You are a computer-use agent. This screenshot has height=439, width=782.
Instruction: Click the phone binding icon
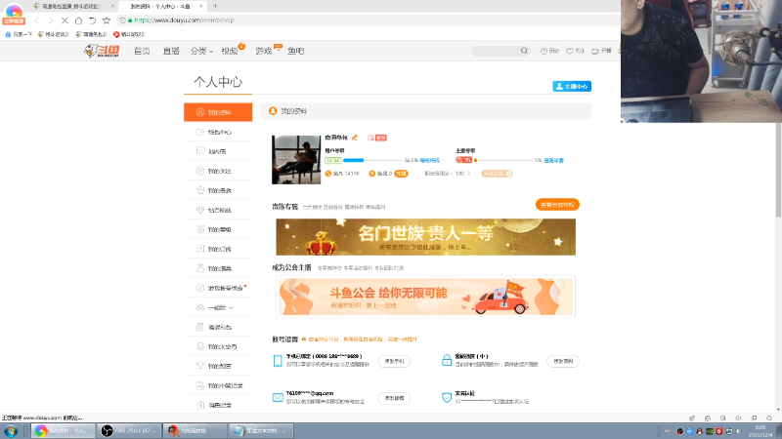(278, 361)
